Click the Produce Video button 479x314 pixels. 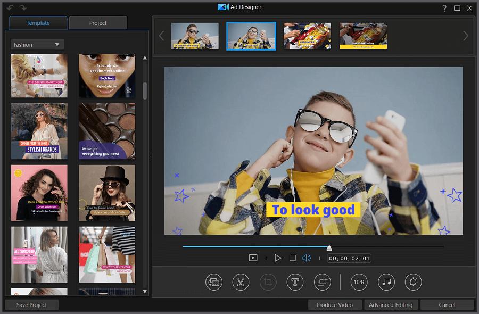tap(335, 305)
